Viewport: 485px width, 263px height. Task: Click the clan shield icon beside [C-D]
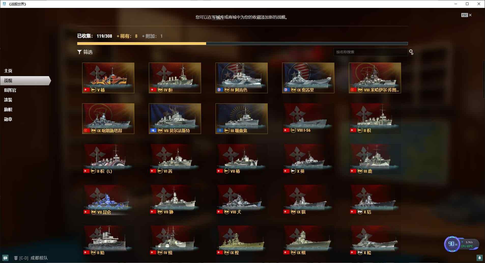pos(16,258)
